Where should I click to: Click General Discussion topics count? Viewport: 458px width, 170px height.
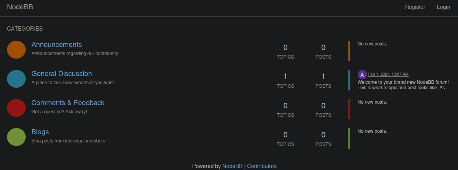285,77
